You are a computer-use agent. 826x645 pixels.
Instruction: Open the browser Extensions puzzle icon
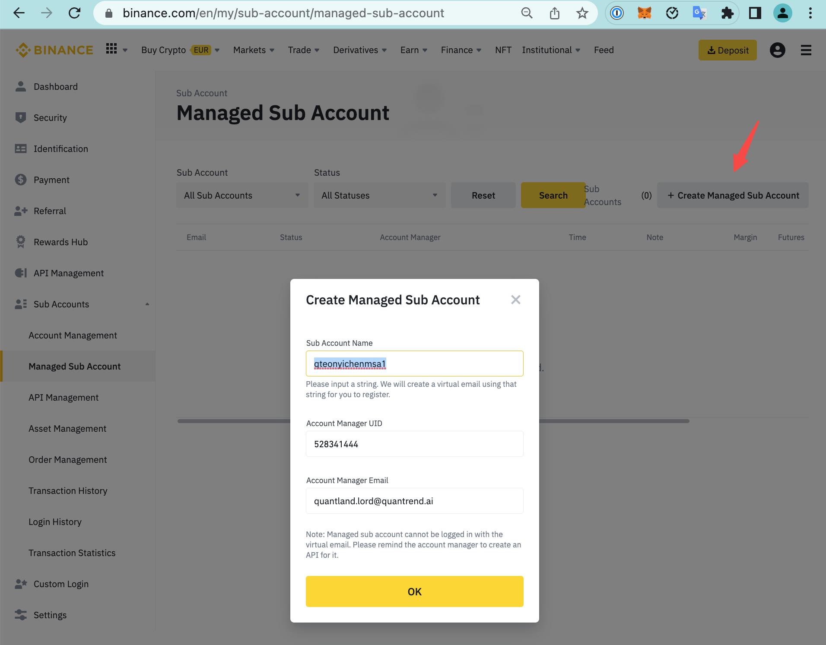tap(727, 13)
